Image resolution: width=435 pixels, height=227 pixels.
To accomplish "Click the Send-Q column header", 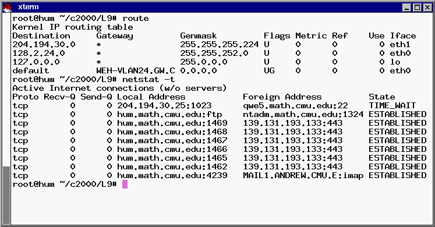I will pyautogui.click(x=96, y=97).
